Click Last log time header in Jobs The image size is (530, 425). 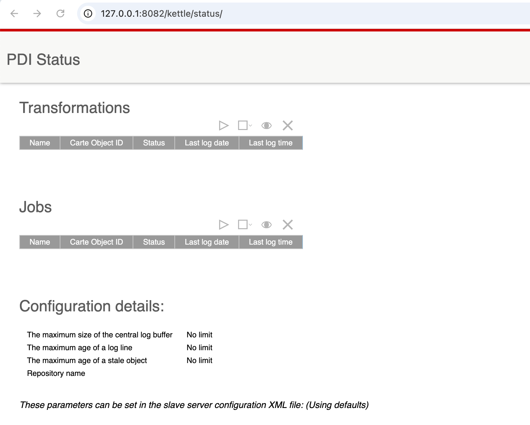[271, 242]
